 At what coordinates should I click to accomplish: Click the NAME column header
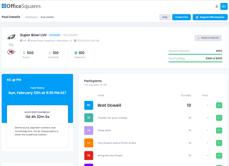tap(101, 95)
